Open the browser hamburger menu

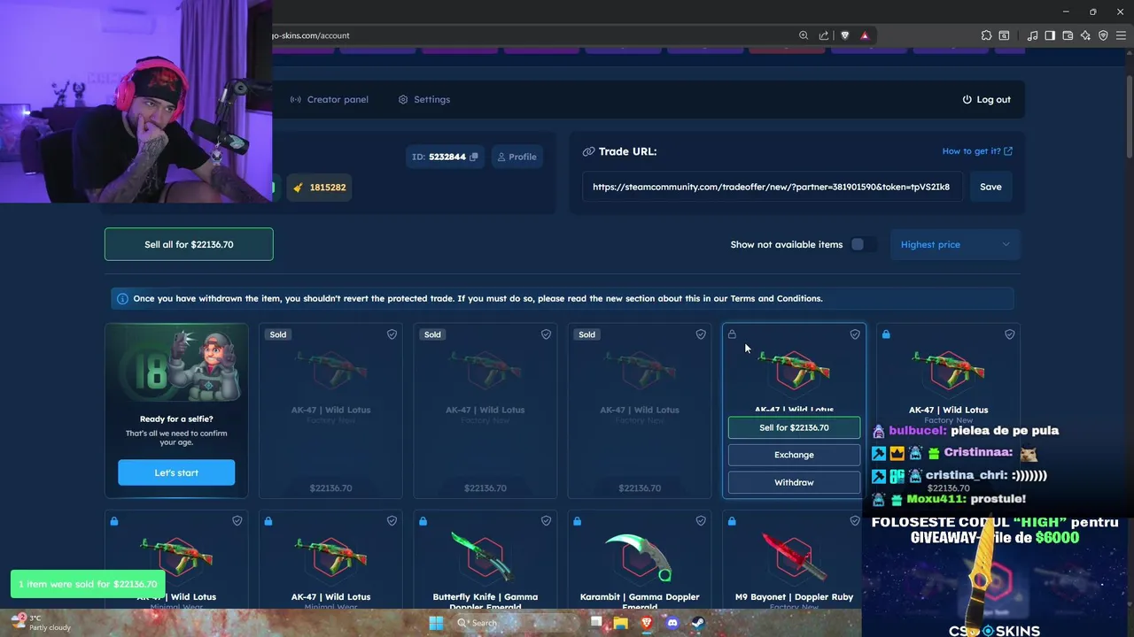[x=1121, y=35]
